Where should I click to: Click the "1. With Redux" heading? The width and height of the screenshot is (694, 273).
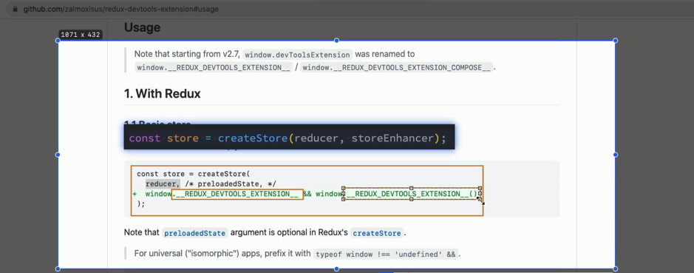(x=163, y=93)
